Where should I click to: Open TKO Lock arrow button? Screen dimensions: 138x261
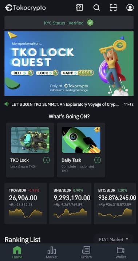pyautogui.click(x=46, y=160)
